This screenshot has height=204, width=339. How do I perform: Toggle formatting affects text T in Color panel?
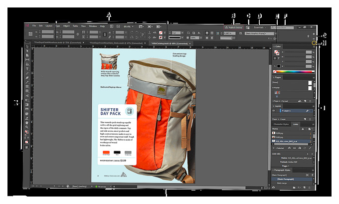click(279, 58)
